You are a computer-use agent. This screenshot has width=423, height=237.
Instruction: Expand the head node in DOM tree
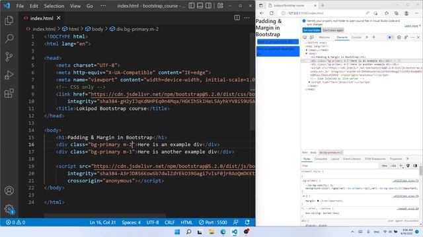tap(307, 50)
